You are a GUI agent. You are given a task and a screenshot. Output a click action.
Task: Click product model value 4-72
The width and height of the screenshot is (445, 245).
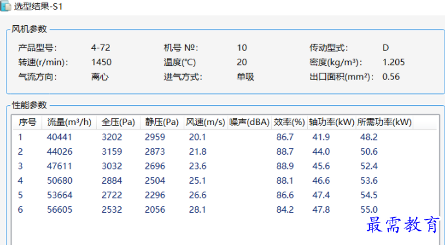[x=100, y=48]
